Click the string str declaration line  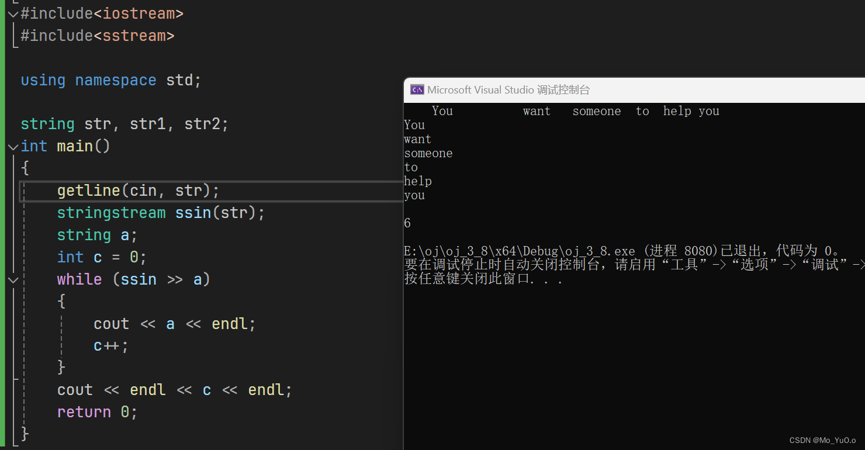[x=124, y=124]
